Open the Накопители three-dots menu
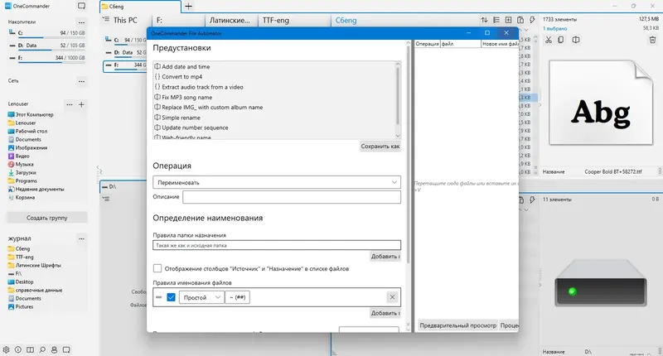Viewport: 663px width, 356px height. click(x=81, y=22)
